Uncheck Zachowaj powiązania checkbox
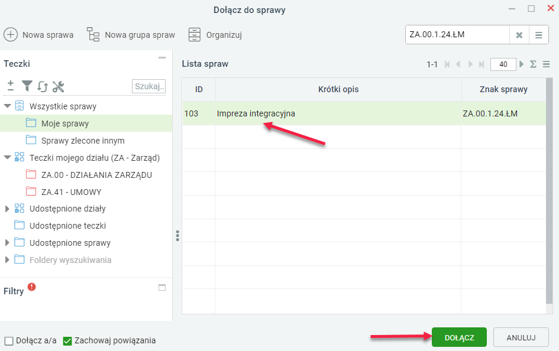This screenshot has height=351, width=559. click(67, 341)
